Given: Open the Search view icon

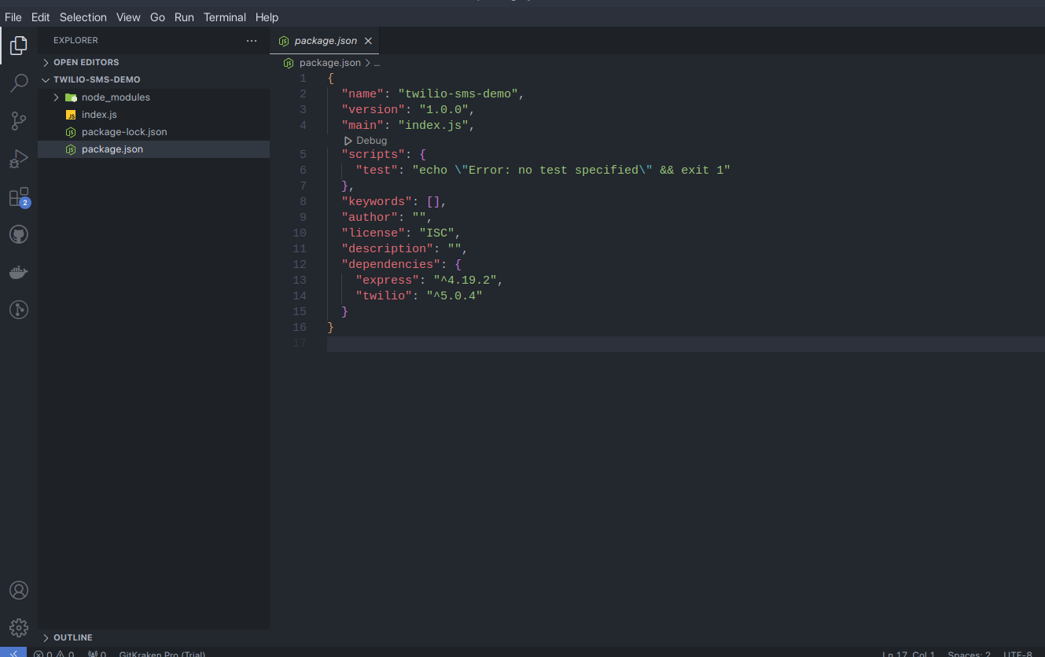Looking at the screenshot, I should [19, 83].
